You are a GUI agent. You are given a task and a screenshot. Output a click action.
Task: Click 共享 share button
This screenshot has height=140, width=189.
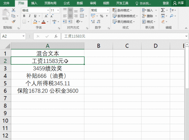tap(179, 3)
